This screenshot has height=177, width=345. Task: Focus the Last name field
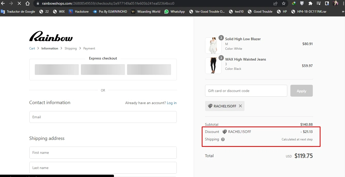point(103,168)
